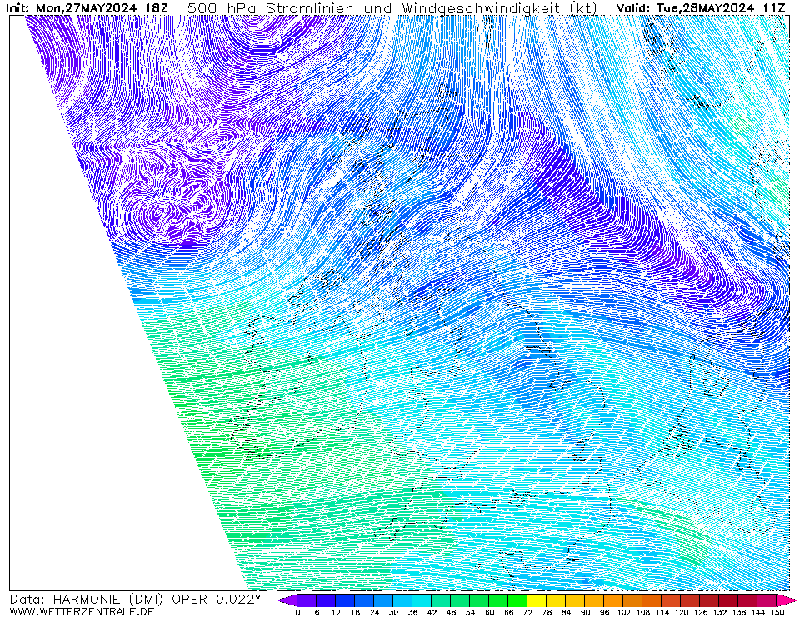The width and height of the screenshot is (799, 617).
Task: Click the 0 label on the wind scale
Action: 297,612
